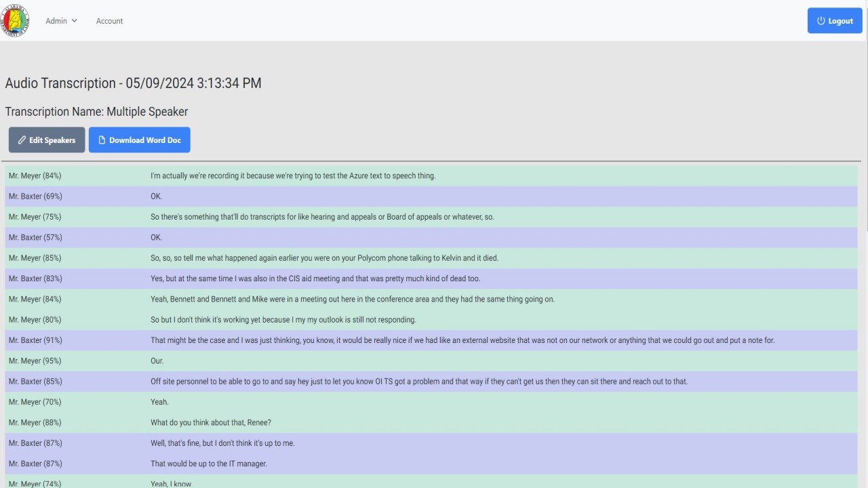Select 'What do you think about that, Renee?' line
Screen dimensions: 868x488
(x=211, y=423)
